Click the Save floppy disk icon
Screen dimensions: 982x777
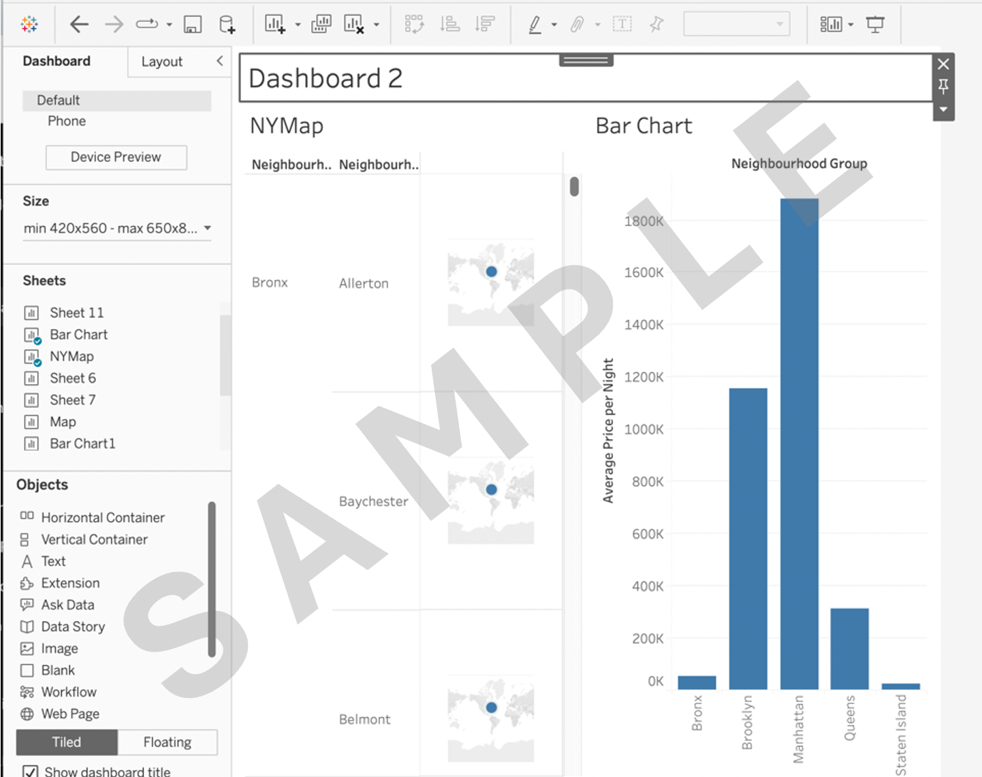193,25
